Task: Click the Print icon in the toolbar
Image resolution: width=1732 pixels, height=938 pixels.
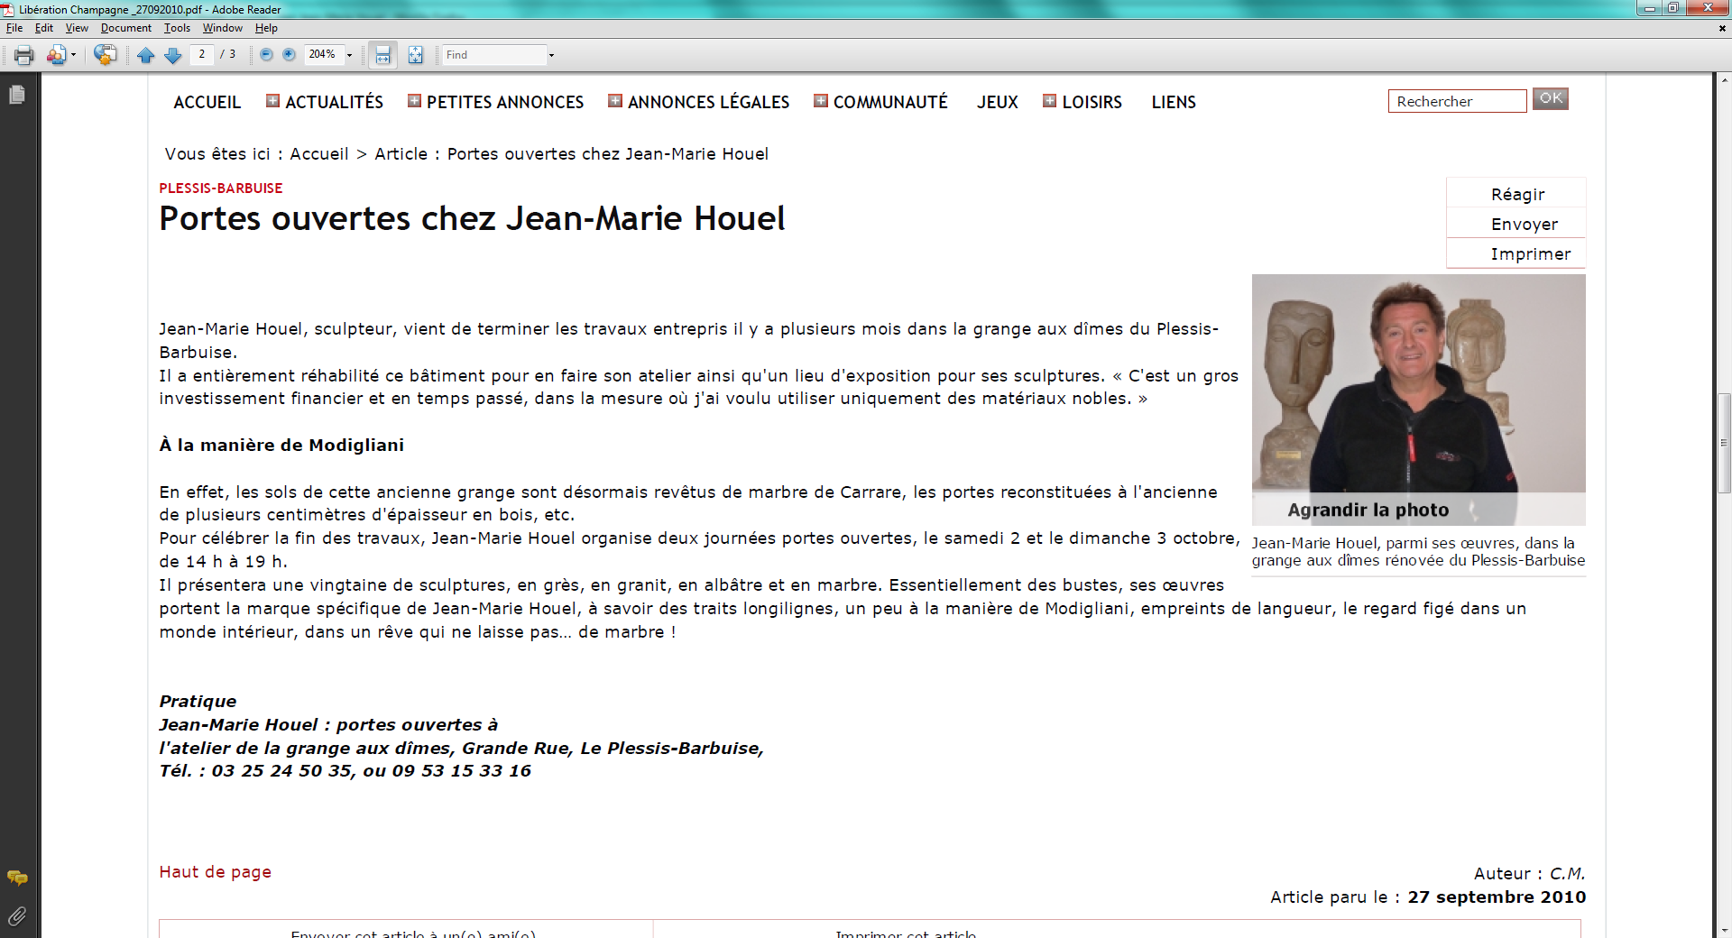Action: 23,55
